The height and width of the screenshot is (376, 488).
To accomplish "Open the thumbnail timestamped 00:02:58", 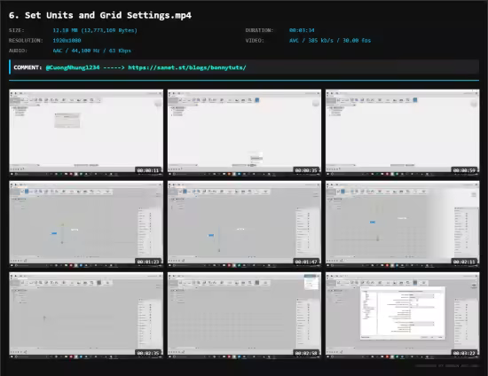I will [x=244, y=316].
